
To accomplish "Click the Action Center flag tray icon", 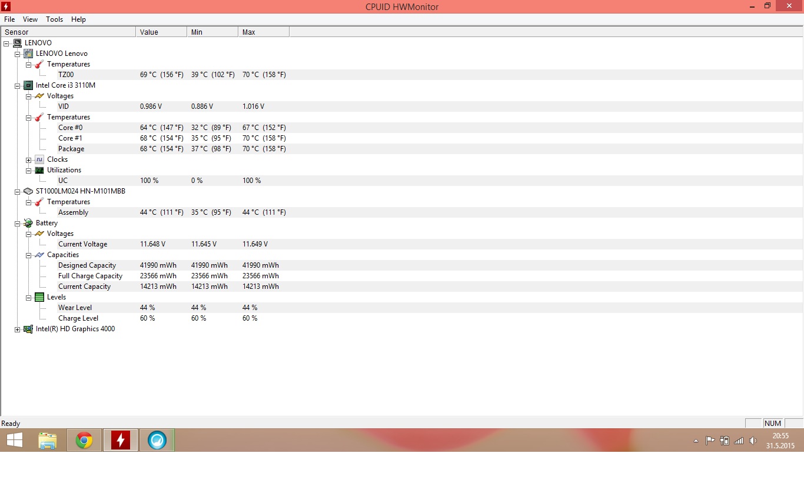I will tap(710, 441).
